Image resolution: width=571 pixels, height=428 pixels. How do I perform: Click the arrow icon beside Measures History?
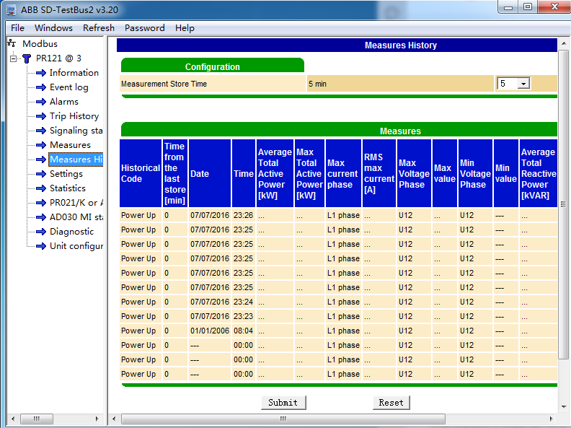point(41,160)
